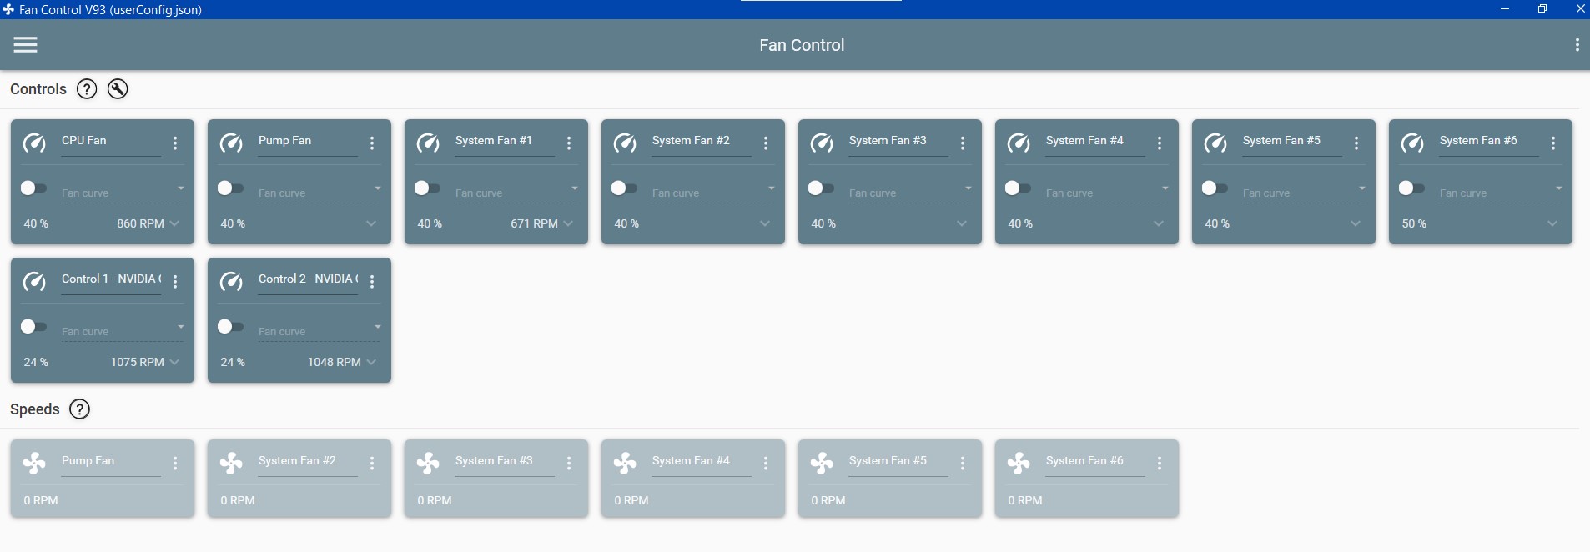Click the 1048 RPM reading on Control 2
The image size is (1590, 552).
(x=334, y=362)
